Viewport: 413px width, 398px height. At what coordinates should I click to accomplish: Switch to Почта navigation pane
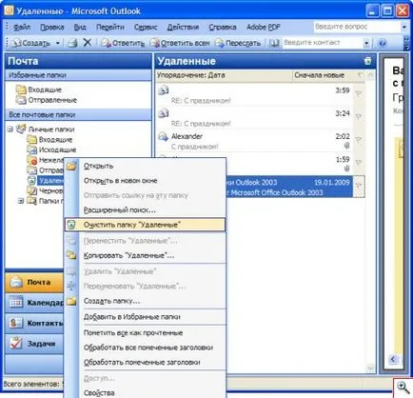coord(34,282)
